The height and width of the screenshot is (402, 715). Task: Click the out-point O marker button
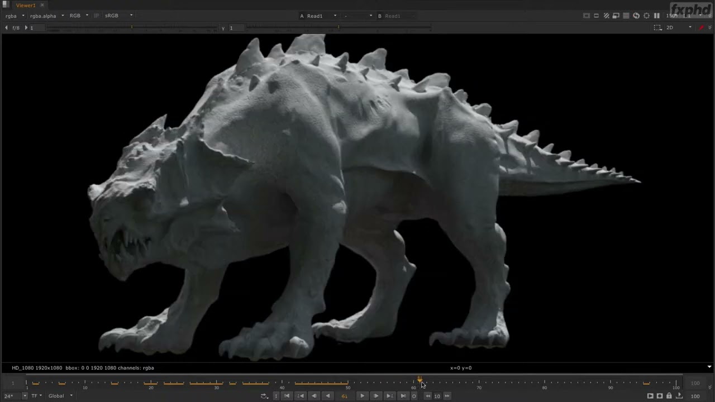(414, 396)
